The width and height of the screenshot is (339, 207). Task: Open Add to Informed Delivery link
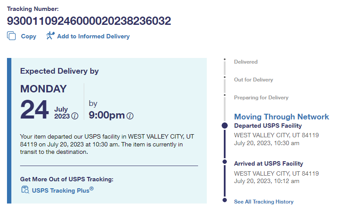coord(93,37)
